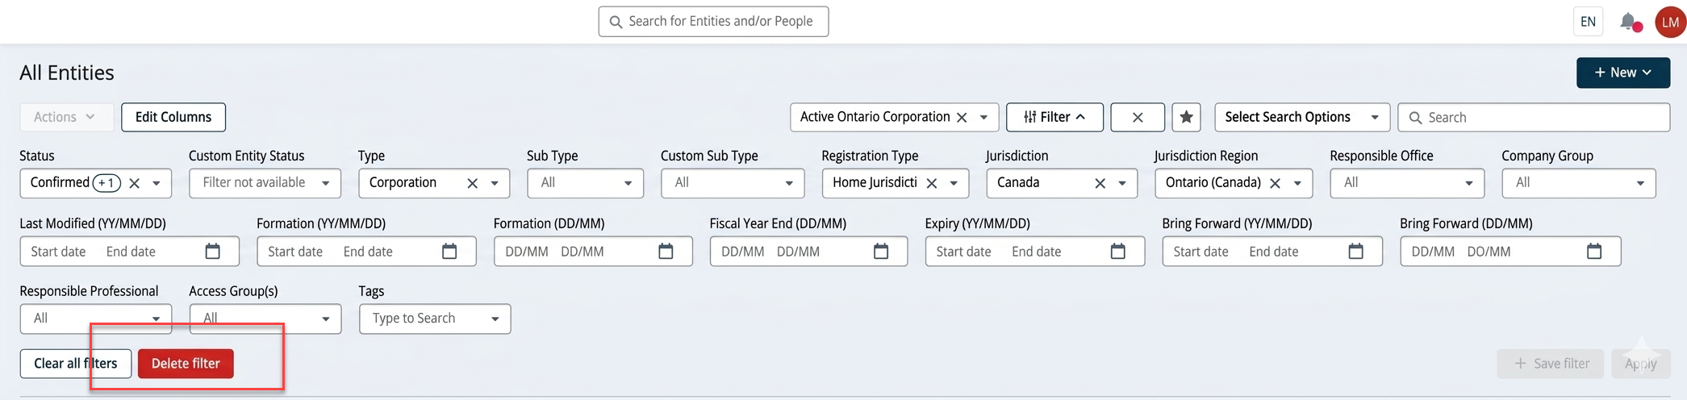Open the LM user avatar menu

pos(1670,22)
